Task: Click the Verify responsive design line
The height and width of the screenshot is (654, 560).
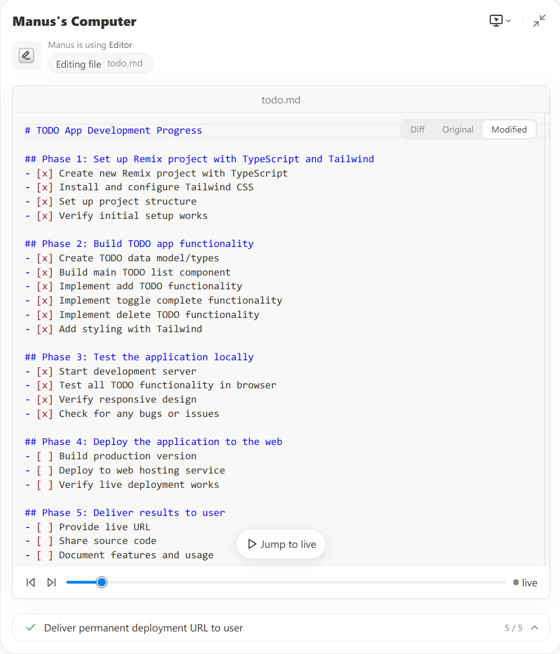Action: 111,399
